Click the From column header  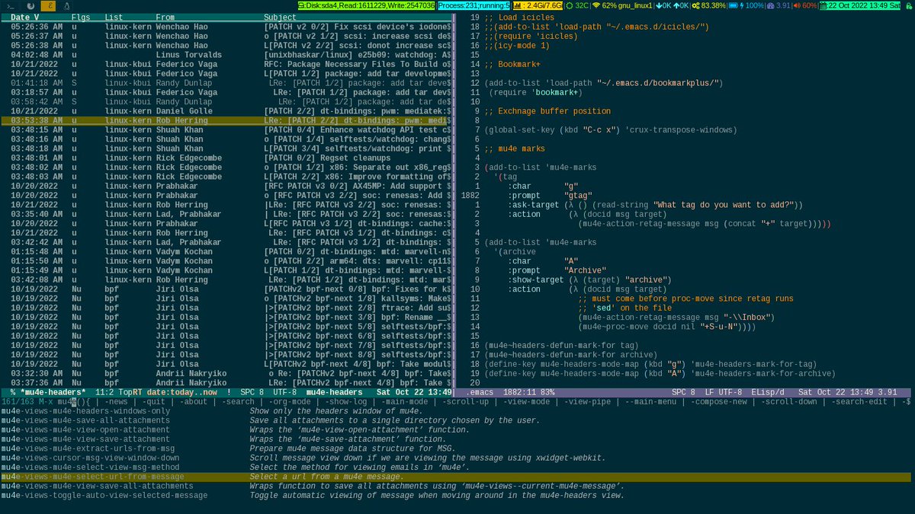point(165,17)
